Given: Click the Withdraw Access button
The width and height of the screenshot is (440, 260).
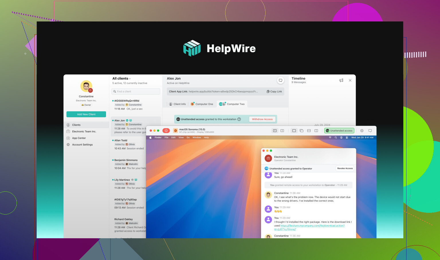Looking at the screenshot, I should (x=262, y=119).
